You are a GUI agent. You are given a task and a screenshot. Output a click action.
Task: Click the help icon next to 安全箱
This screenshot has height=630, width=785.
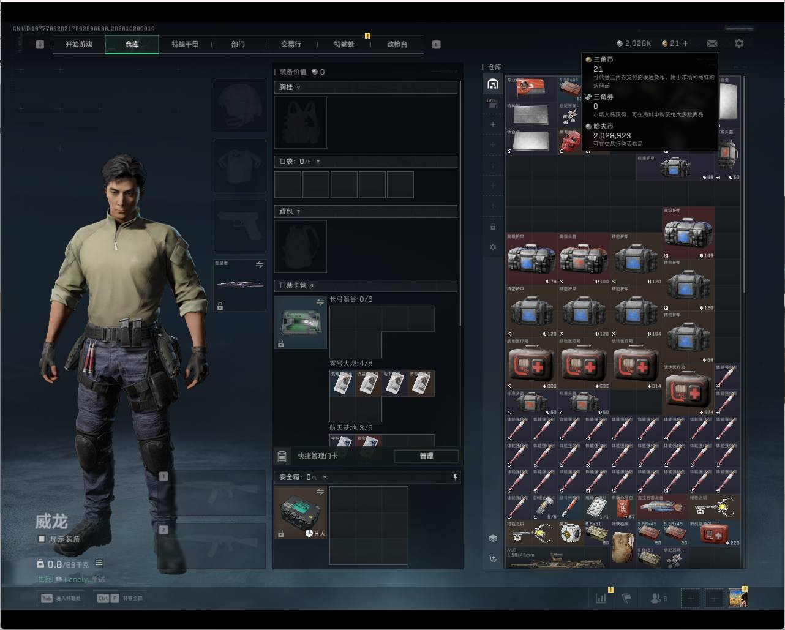pos(325,478)
